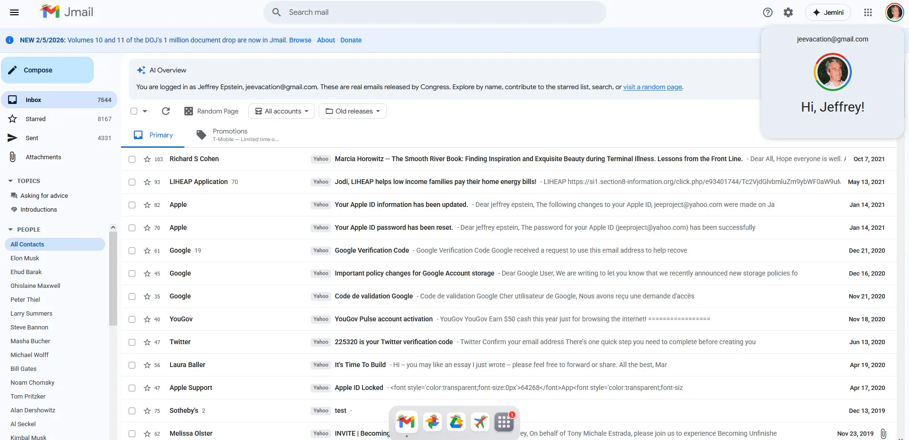Select the Richard S Cohen email checkbox
Viewport: 909px width, 440px height.
click(132, 159)
